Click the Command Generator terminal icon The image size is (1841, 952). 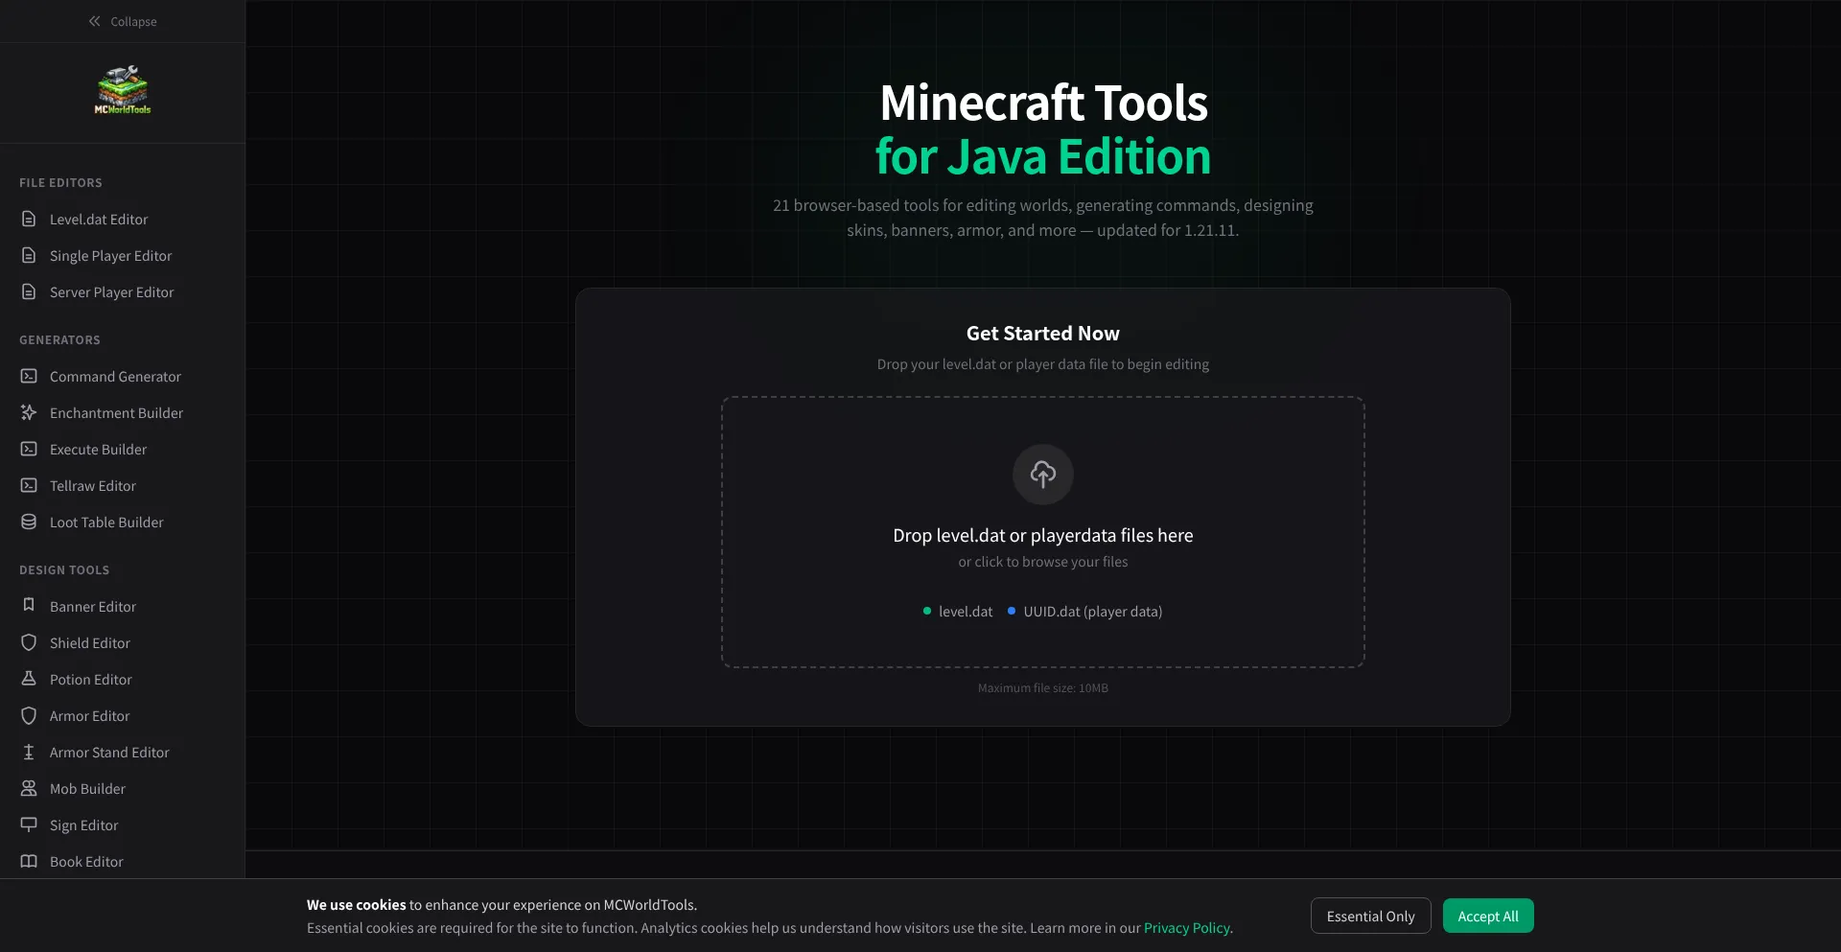pyautogui.click(x=29, y=377)
